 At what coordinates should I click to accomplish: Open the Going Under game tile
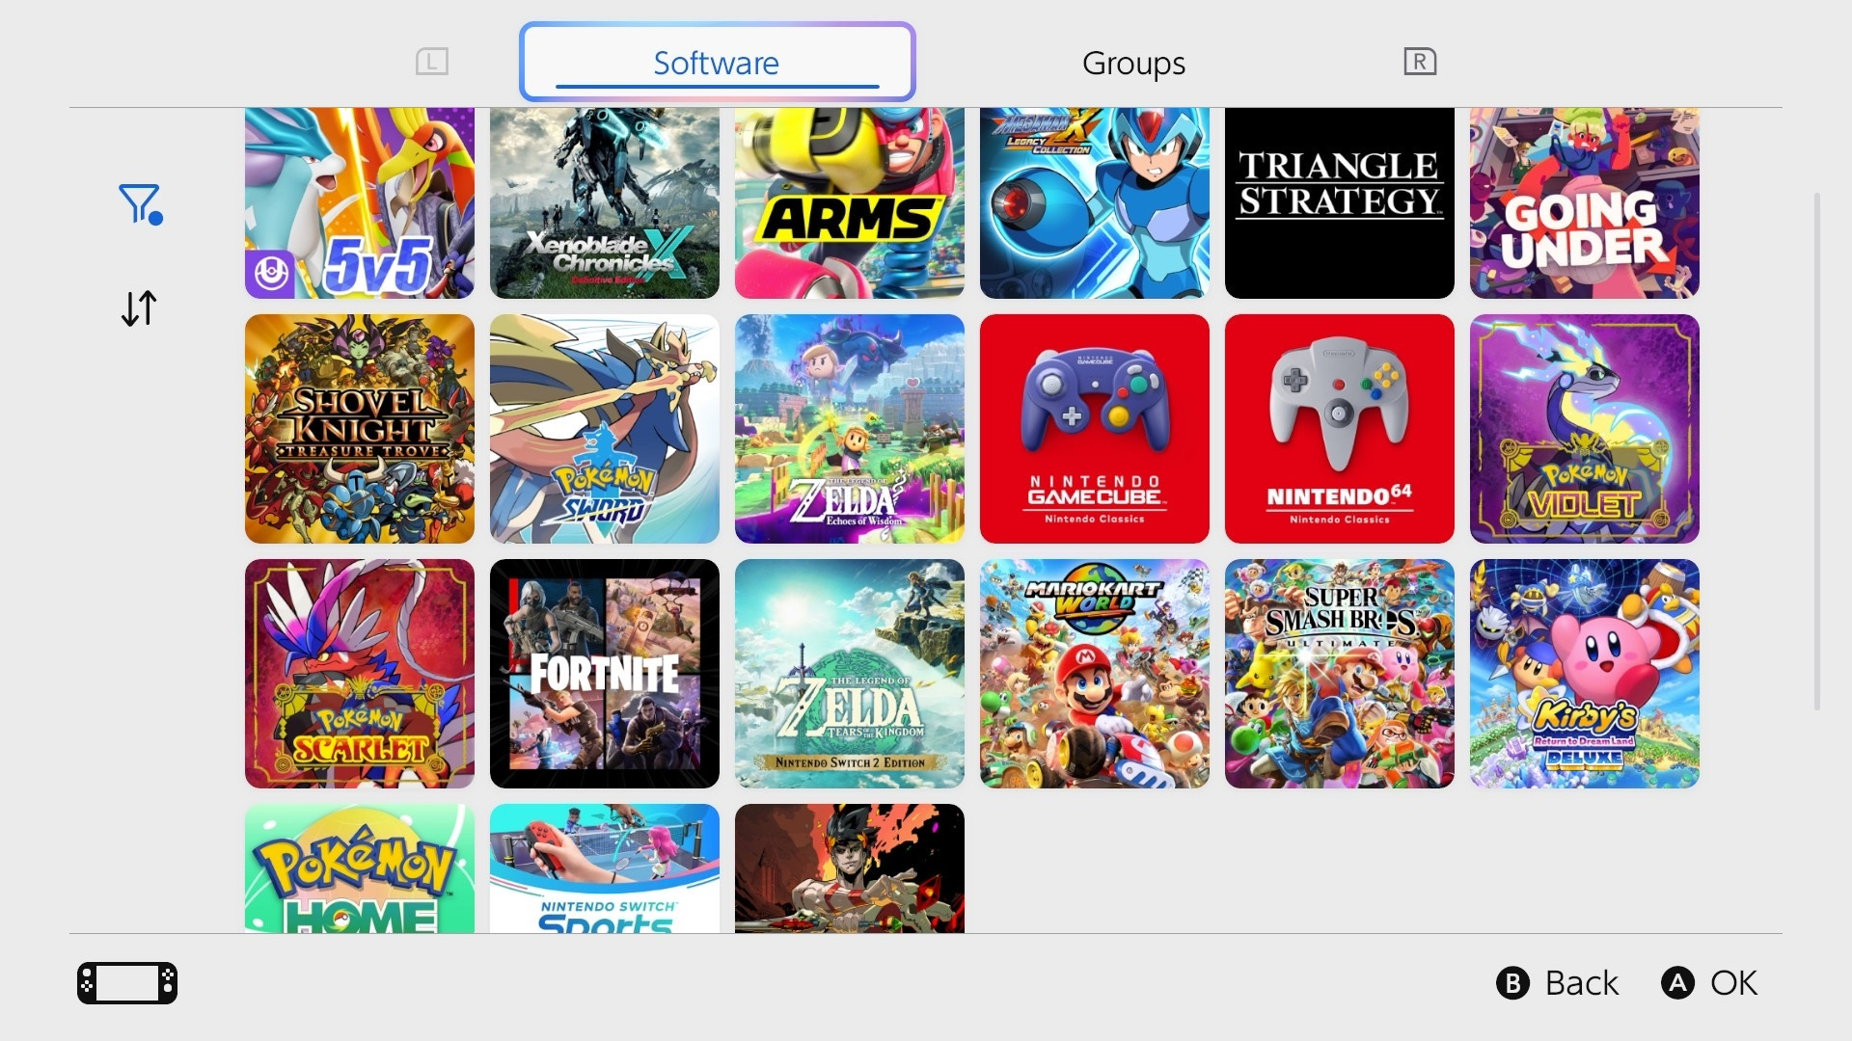[1585, 203]
